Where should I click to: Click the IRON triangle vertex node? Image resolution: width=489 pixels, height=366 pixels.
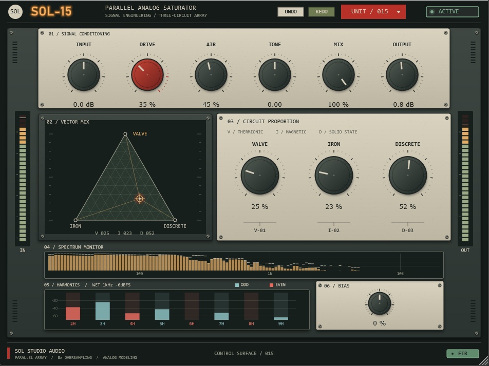(76, 220)
